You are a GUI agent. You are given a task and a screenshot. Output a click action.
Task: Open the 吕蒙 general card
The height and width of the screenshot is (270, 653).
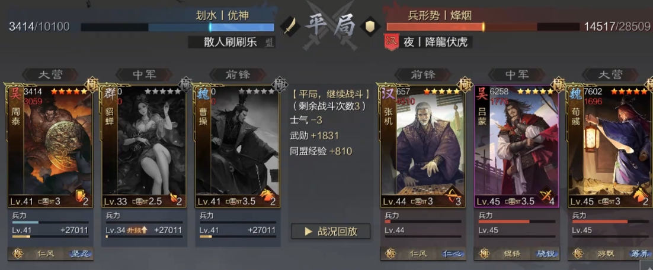tap(517, 147)
